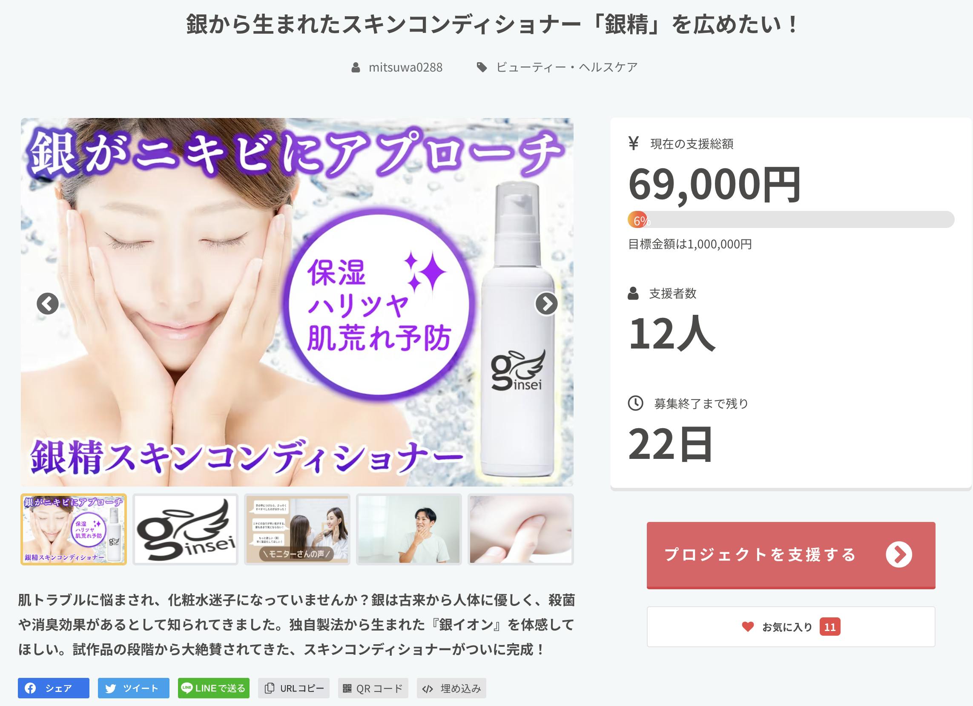The width and height of the screenshot is (973, 706).
Task: Click the 6% funding progress bar
Action: point(791,219)
